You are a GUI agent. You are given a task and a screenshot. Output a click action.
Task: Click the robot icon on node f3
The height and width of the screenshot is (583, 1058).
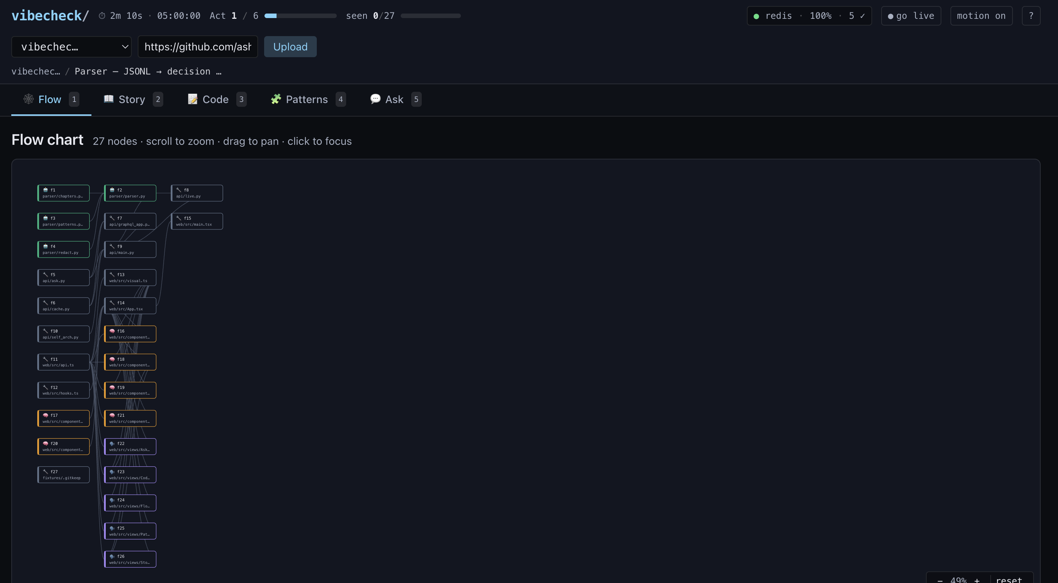point(46,218)
